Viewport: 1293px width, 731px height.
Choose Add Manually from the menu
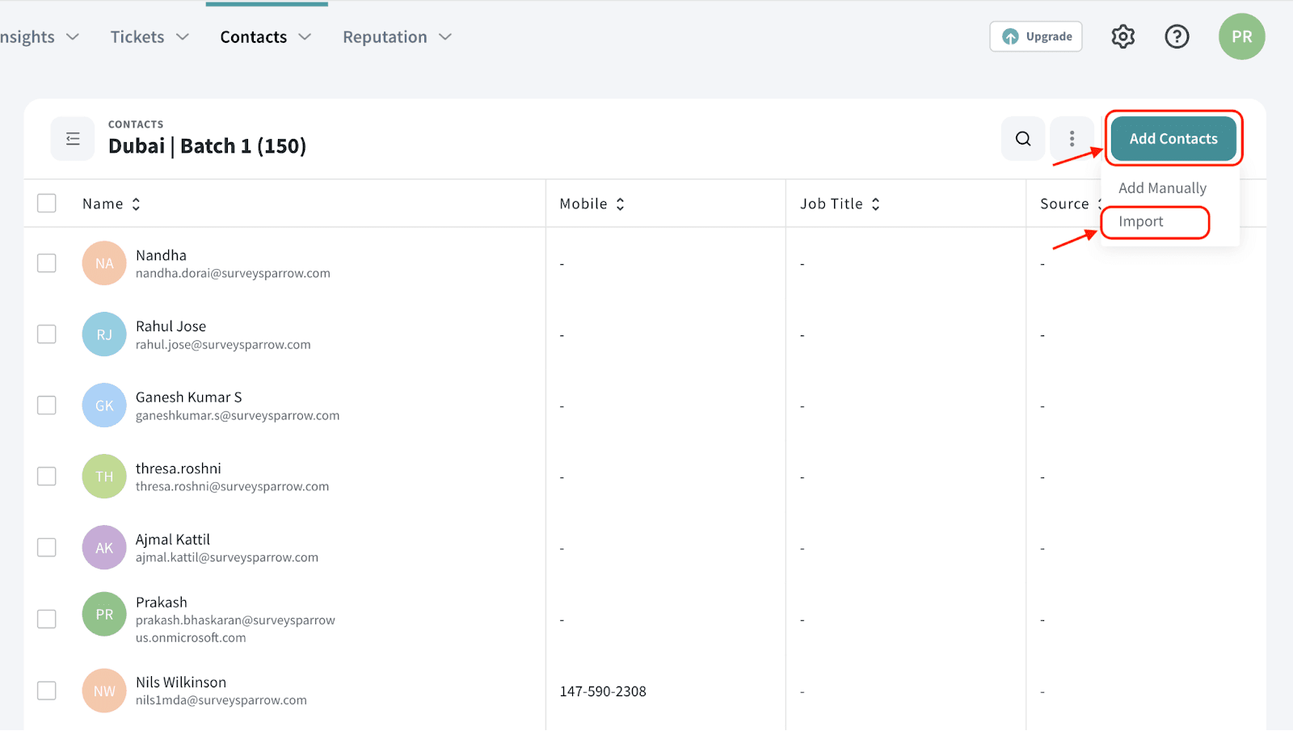[1162, 188]
